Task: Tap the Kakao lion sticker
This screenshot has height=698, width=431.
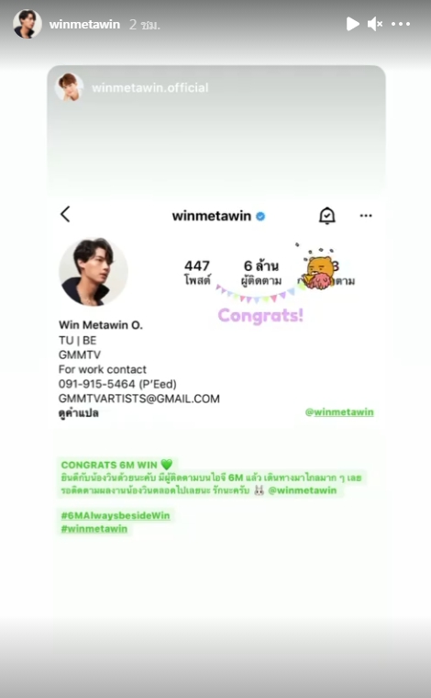Action: 318,270
